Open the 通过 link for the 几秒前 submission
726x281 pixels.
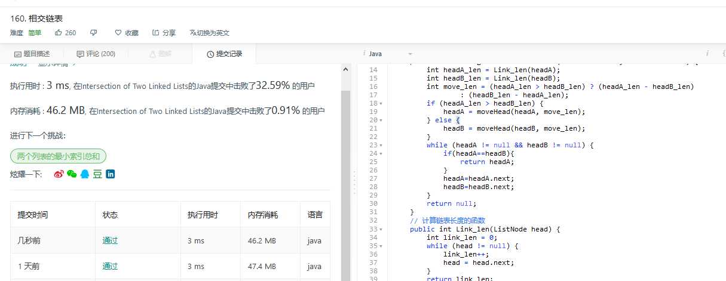[110, 241]
